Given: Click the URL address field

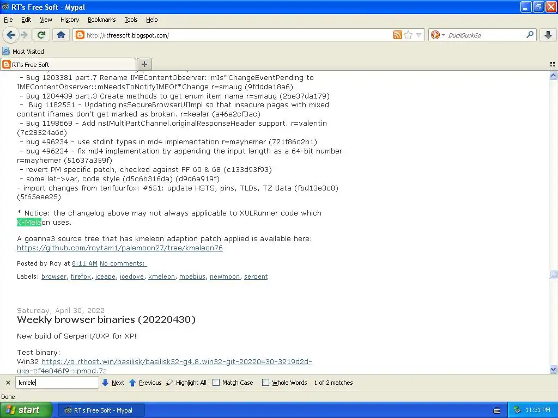Looking at the screenshot, I should tap(239, 35).
